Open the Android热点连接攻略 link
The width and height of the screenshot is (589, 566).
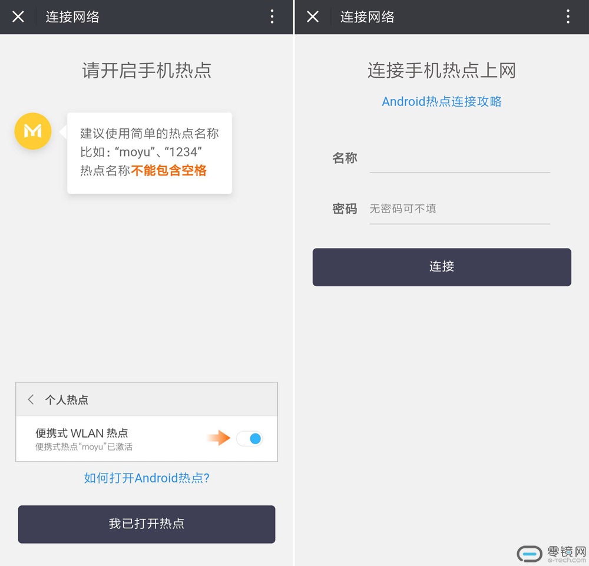[x=442, y=101]
